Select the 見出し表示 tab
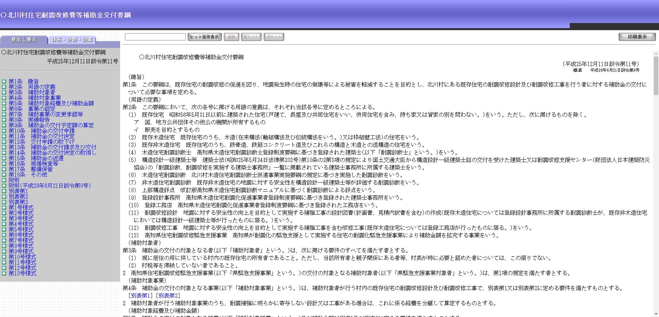 coord(24,40)
